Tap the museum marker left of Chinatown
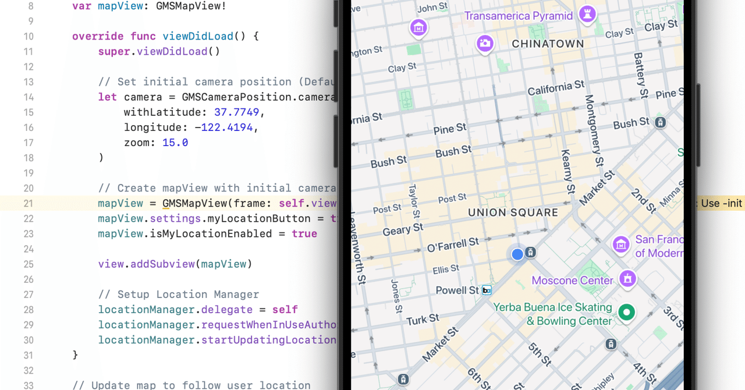This screenshot has height=390, width=745. click(x=418, y=27)
